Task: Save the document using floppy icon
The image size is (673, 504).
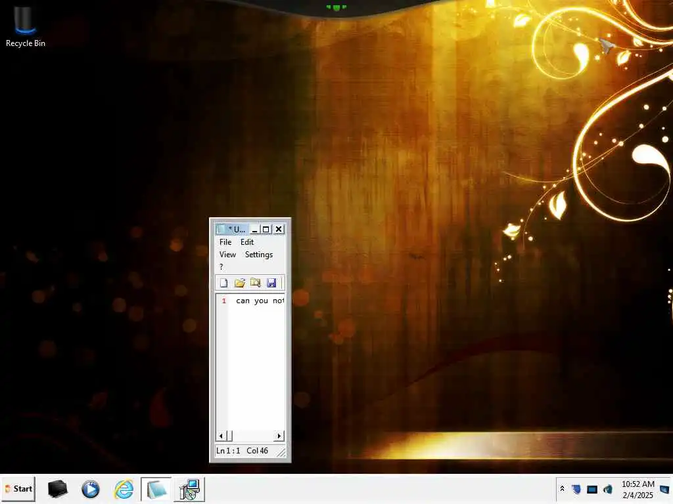Action: 271,283
